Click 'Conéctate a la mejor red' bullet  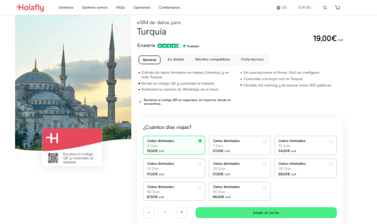[273, 79]
